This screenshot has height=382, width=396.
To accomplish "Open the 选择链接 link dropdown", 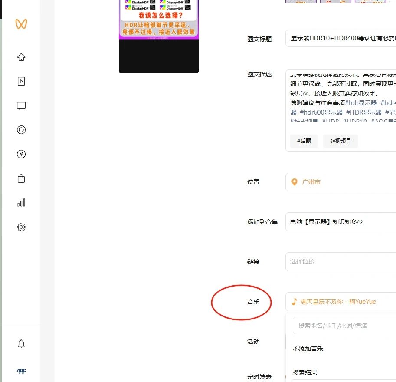I will point(340,262).
